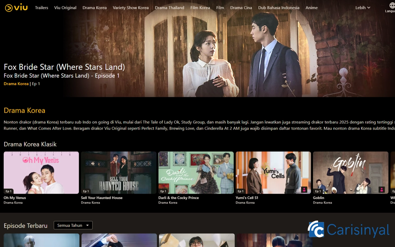Click orange Drama Korea tag in banner

[x=16, y=84]
